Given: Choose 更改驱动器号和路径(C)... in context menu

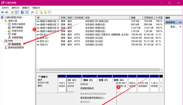Looking at the screenshot, I should [93, 98].
